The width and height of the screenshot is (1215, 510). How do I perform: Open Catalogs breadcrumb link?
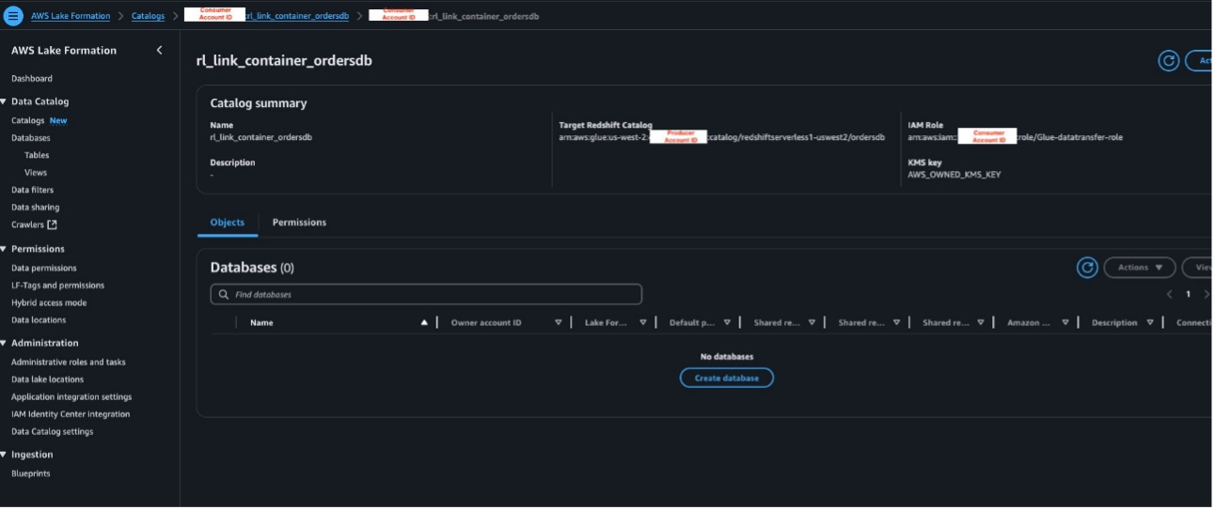(x=148, y=16)
